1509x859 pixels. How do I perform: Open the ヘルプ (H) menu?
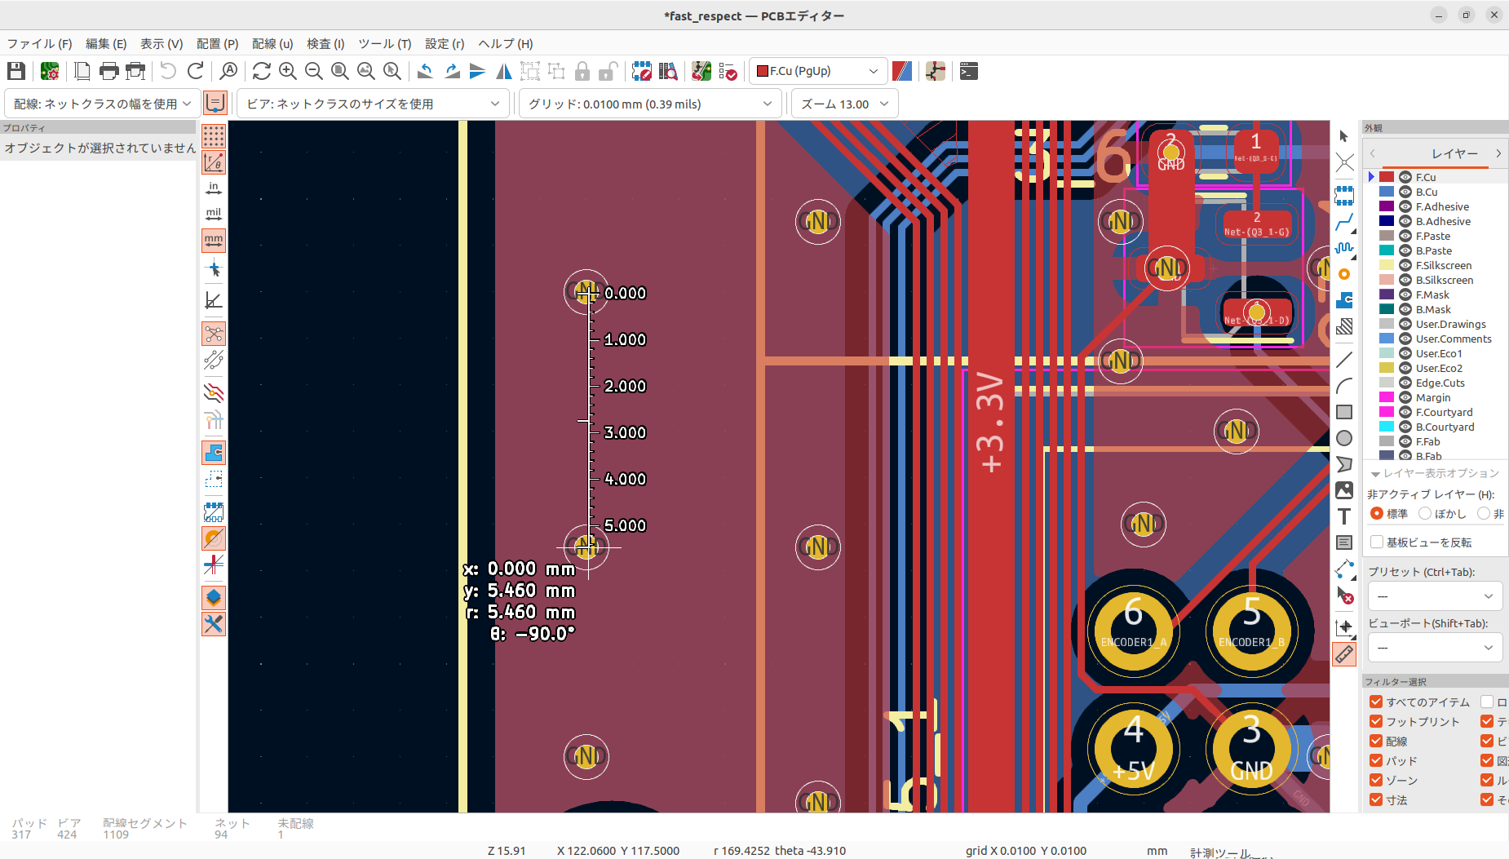click(506, 44)
